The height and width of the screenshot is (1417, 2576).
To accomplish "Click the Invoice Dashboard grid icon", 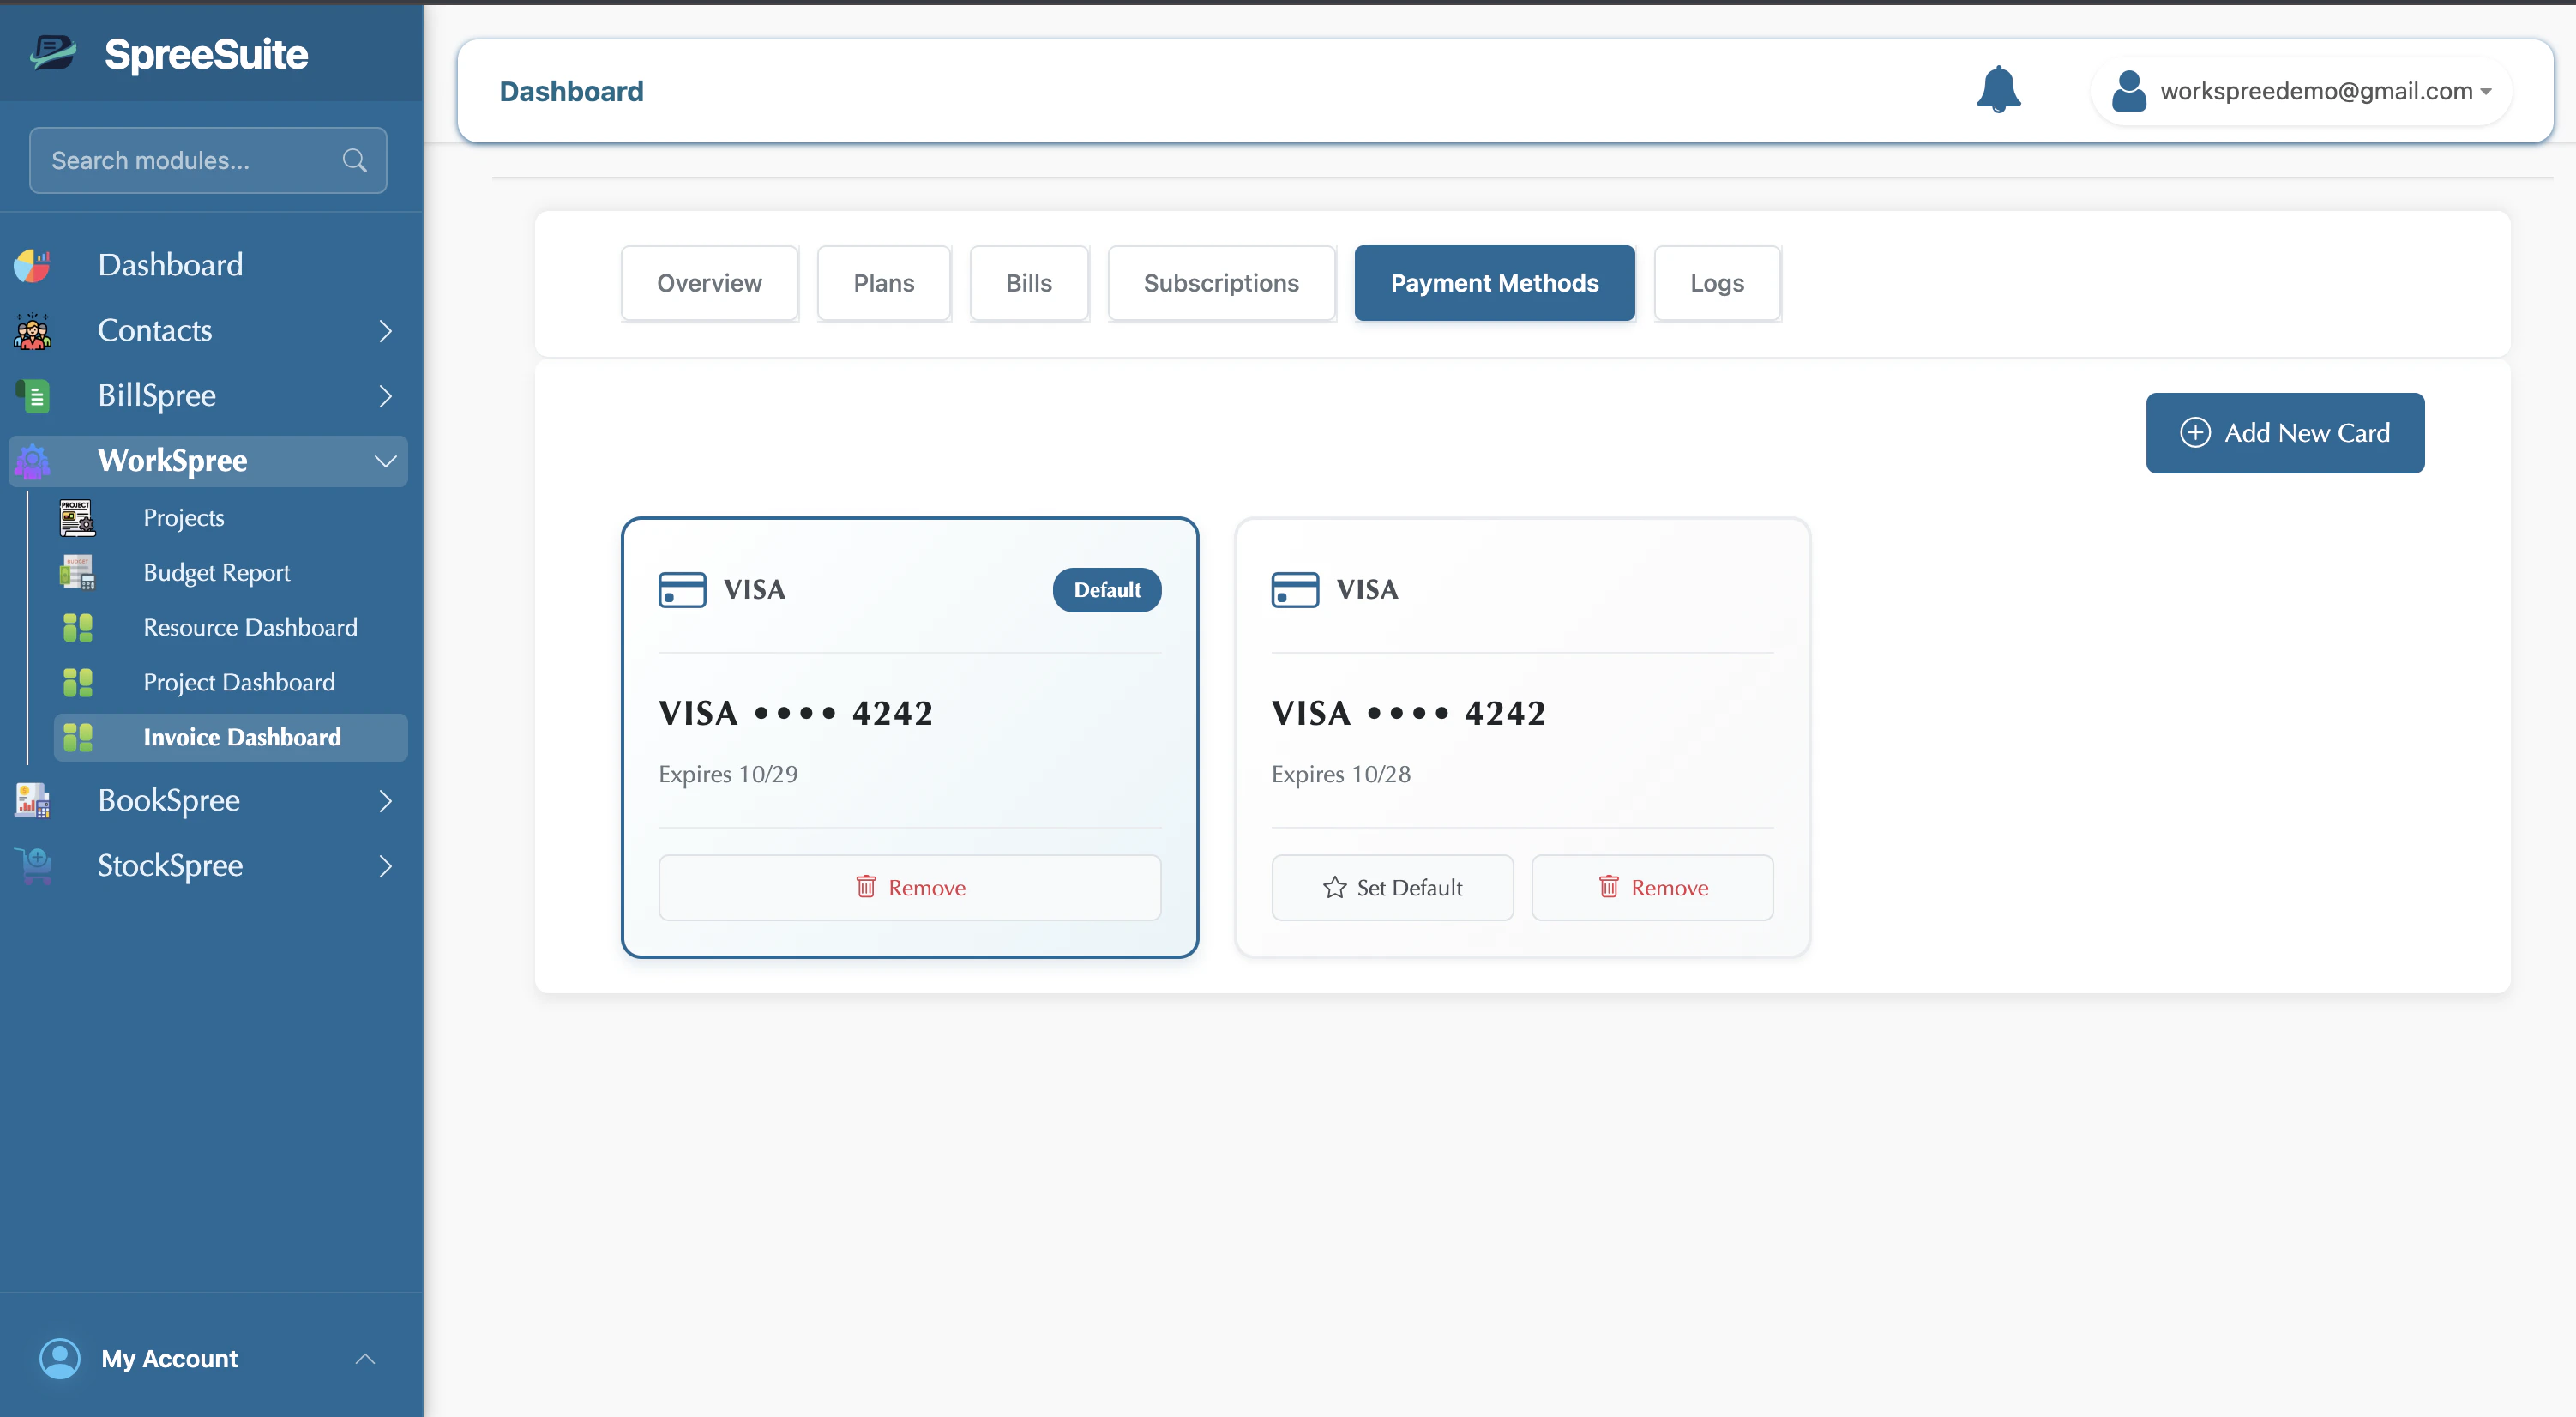I will point(77,738).
